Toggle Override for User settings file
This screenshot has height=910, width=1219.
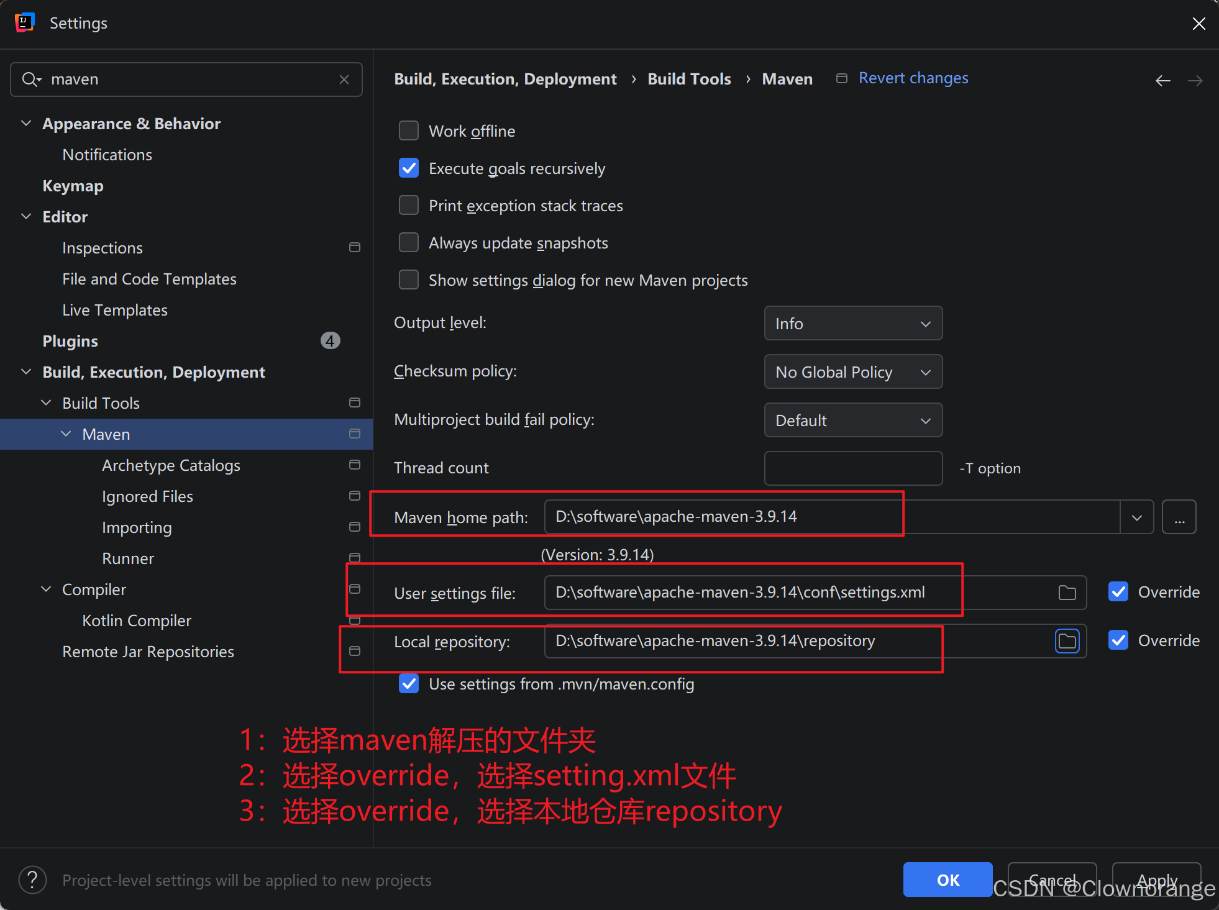coord(1118,592)
